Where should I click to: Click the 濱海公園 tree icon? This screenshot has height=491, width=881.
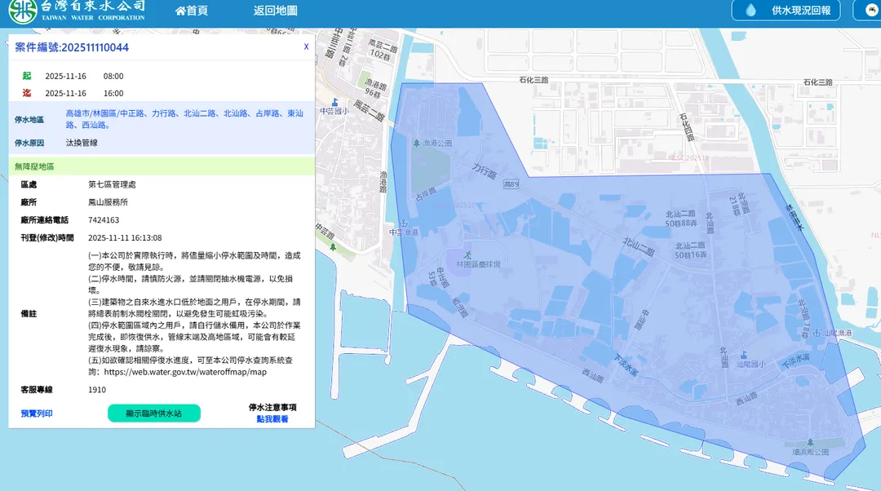pyautogui.click(x=810, y=443)
